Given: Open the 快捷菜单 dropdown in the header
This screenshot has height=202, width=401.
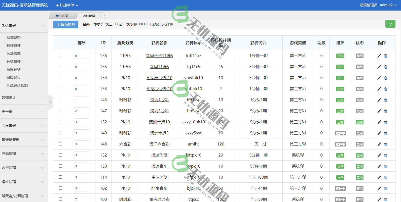Looking at the screenshot, I should tap(67, 5).
